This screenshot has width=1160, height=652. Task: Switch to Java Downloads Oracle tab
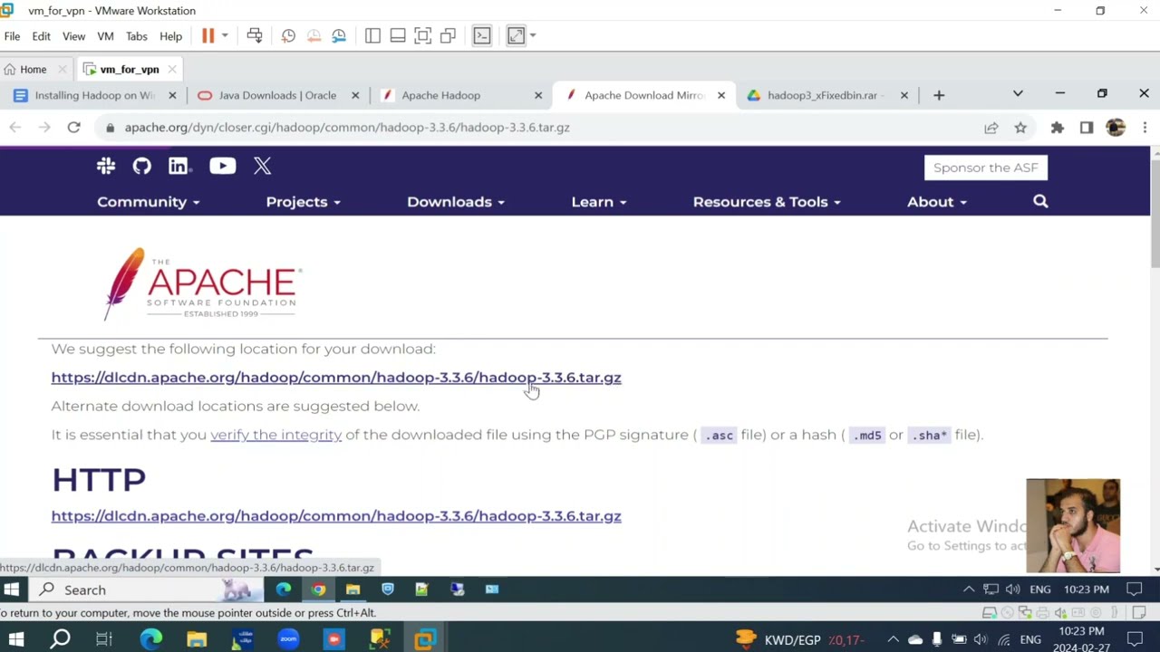pyautogui.click(x=278, y=95)
